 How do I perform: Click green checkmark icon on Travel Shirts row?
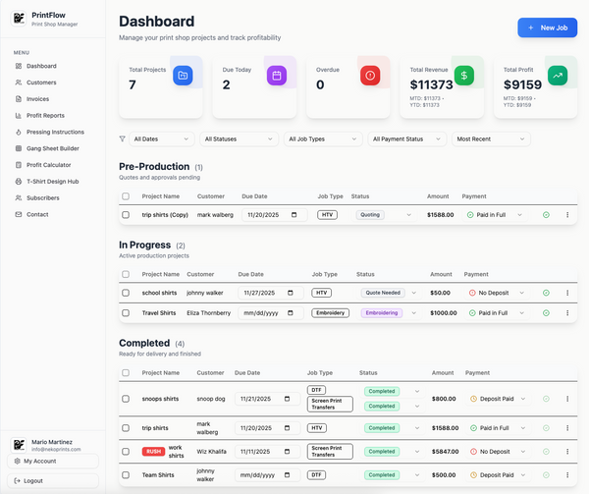coord(546,313)
